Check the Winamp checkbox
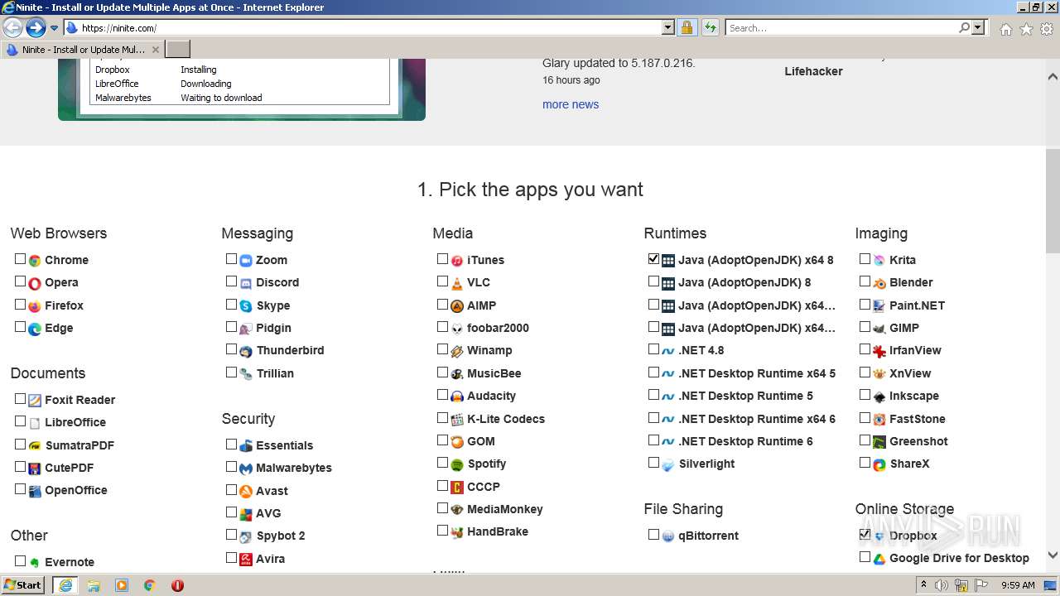Viewport: 1060px width, 596px height. click(442, 349)
